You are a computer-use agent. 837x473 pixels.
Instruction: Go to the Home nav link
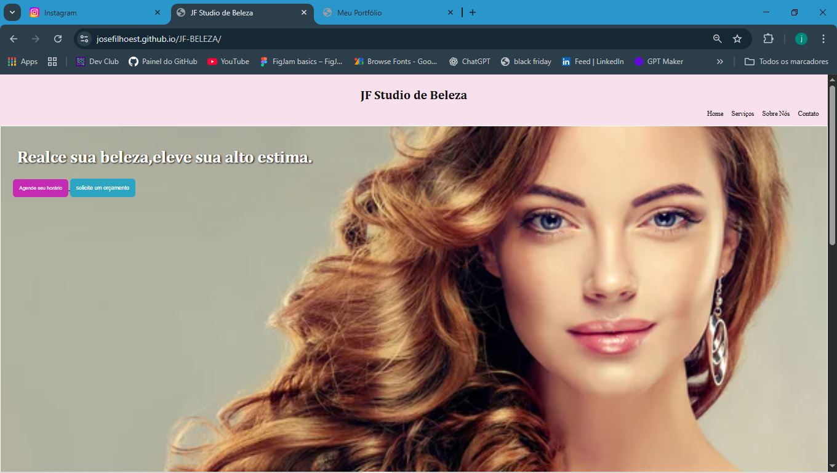[x=715, y=114]
